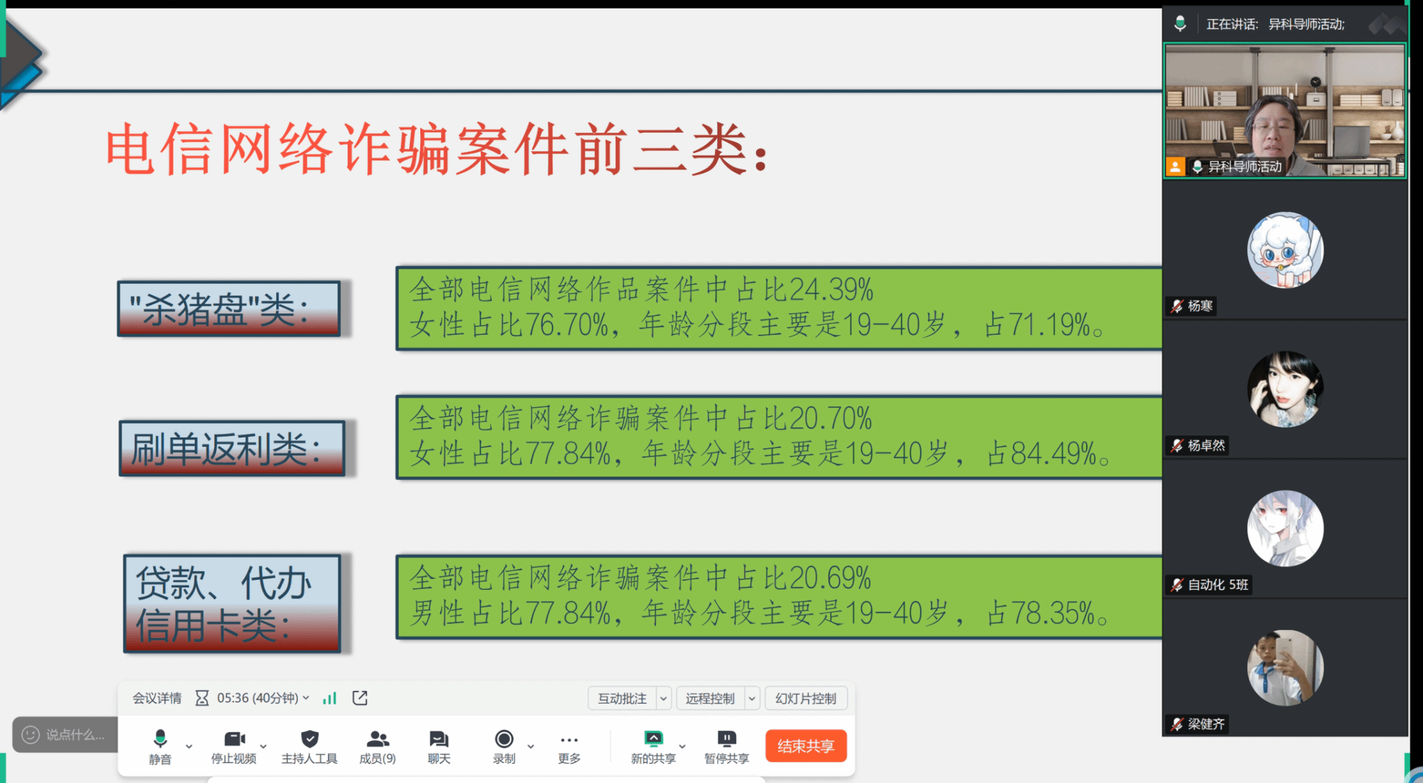1423x783 pixels.
Task: Expand the 互动批注 dropdown arrow
Action: coord(664,698)
